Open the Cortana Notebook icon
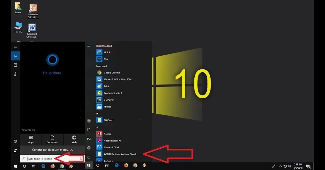 pos(15,65)
